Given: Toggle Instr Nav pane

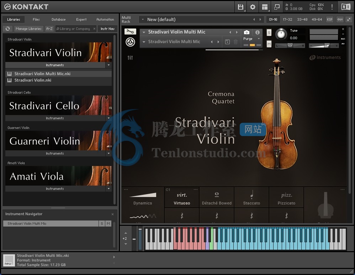Looking at the screenshot, I should pos(107,29).
